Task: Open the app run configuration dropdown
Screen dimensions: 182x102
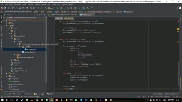Action: (52, 8)
